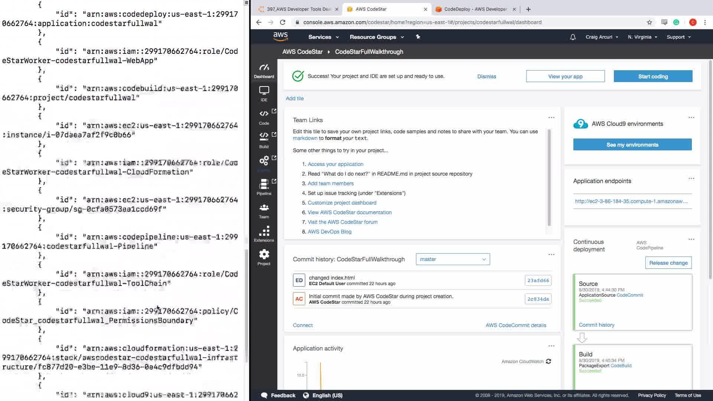Open the Resource Groups menu

[377, 37]
